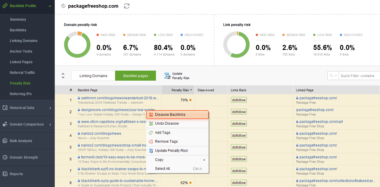Switch to the Backlink pages tab
Image resolution: width=380 pixels, height=187 pixels.
coord(136,76)
